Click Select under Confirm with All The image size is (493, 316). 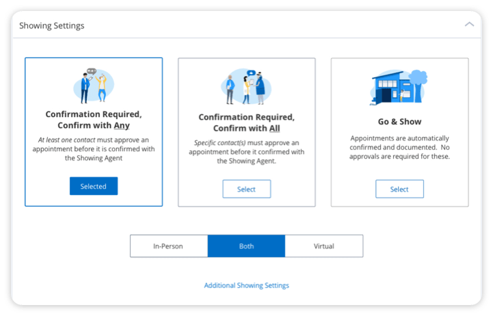pos(246,189)
